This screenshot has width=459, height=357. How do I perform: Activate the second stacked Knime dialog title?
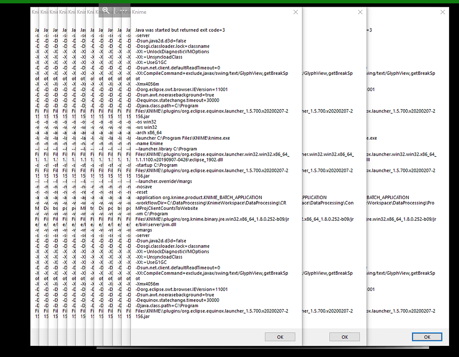(44, 12)
